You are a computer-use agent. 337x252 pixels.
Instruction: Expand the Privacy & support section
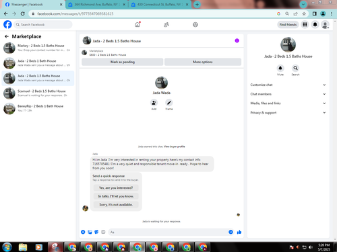click(288, 113)
